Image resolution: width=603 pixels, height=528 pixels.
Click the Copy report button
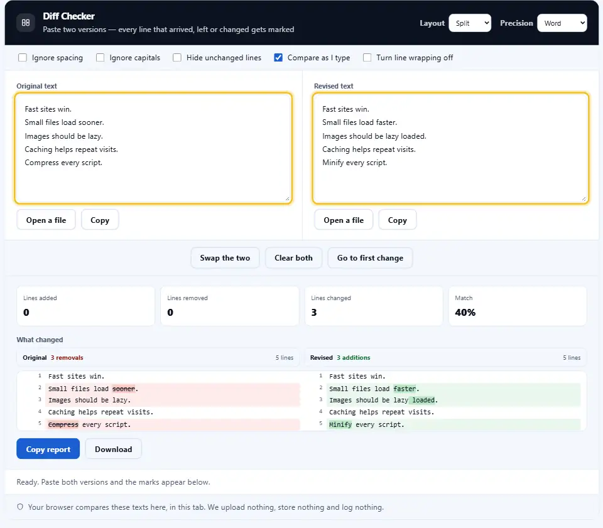pos(48,449)
